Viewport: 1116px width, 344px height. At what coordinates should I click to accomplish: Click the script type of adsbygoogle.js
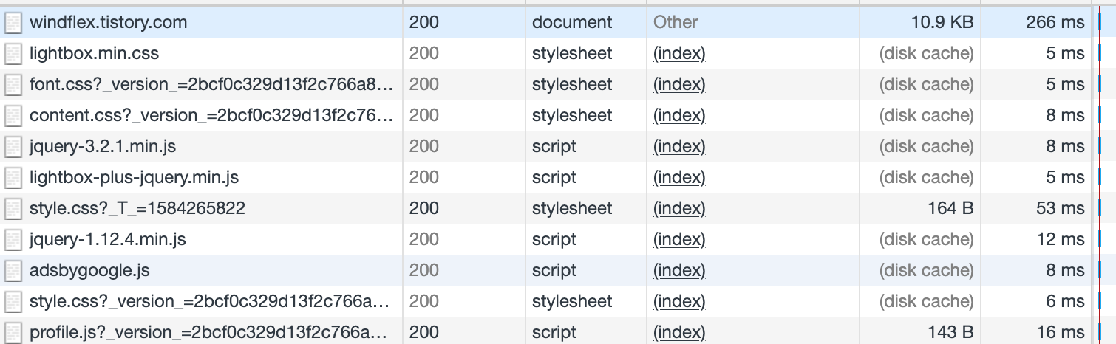click(x=554, y=271)
